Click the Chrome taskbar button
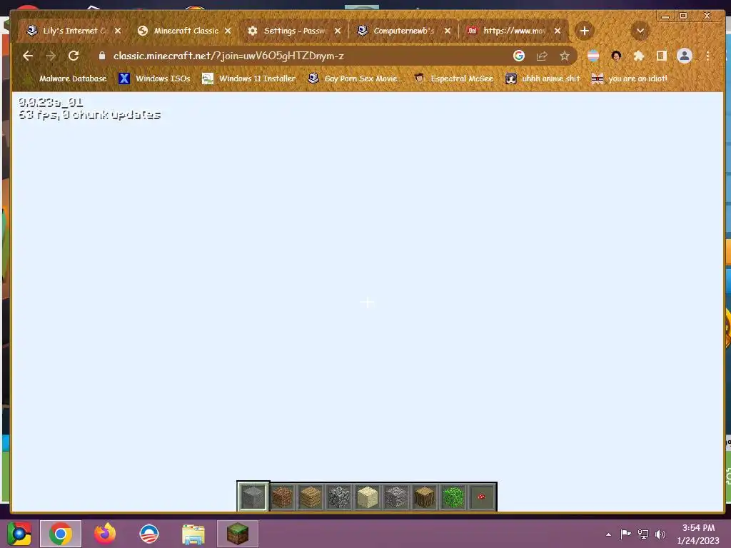731x548 pixels. pos(61,534)
